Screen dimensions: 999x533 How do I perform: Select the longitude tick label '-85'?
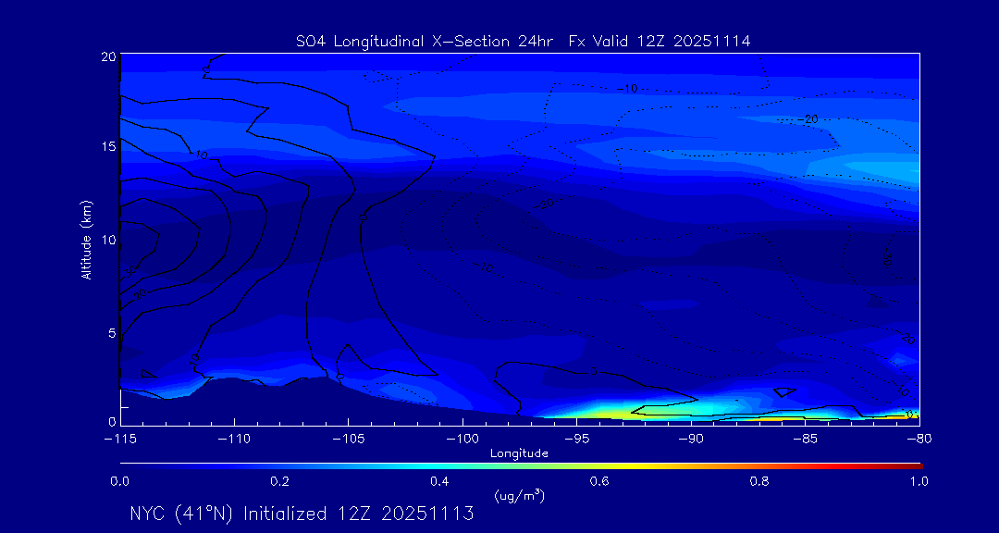806,440
